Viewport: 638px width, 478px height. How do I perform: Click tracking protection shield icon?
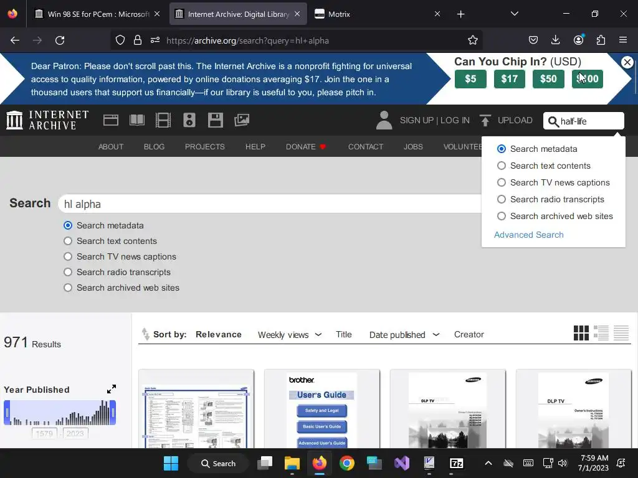120,40
